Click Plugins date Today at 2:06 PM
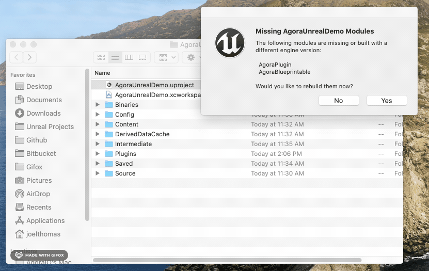 pyautogui.click(x=276, y=154)
